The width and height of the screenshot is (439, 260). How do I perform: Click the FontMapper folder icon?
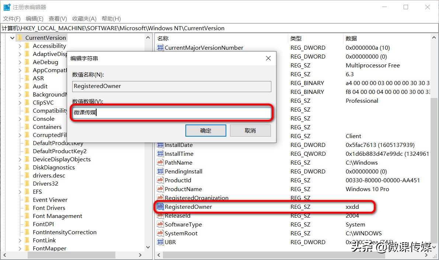click(x=27, y=249)
